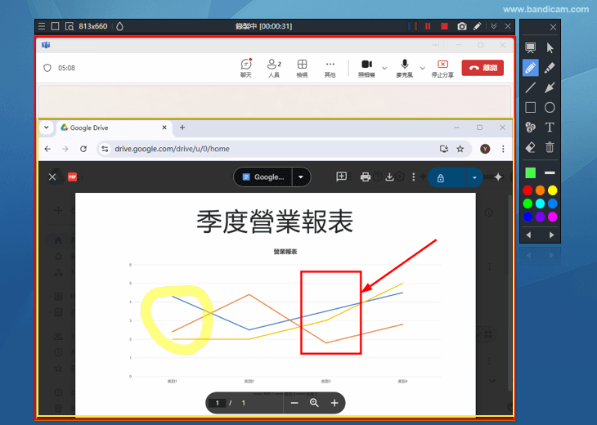Toggle Teams microphone mute

click(x=404, y=68)
